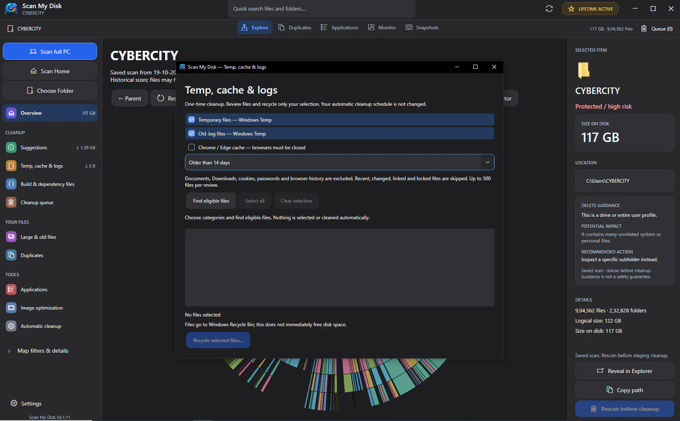Click the Suggestions sidebar icon
The width and height of the screenshot is (680, 421).
pos(11,147)
